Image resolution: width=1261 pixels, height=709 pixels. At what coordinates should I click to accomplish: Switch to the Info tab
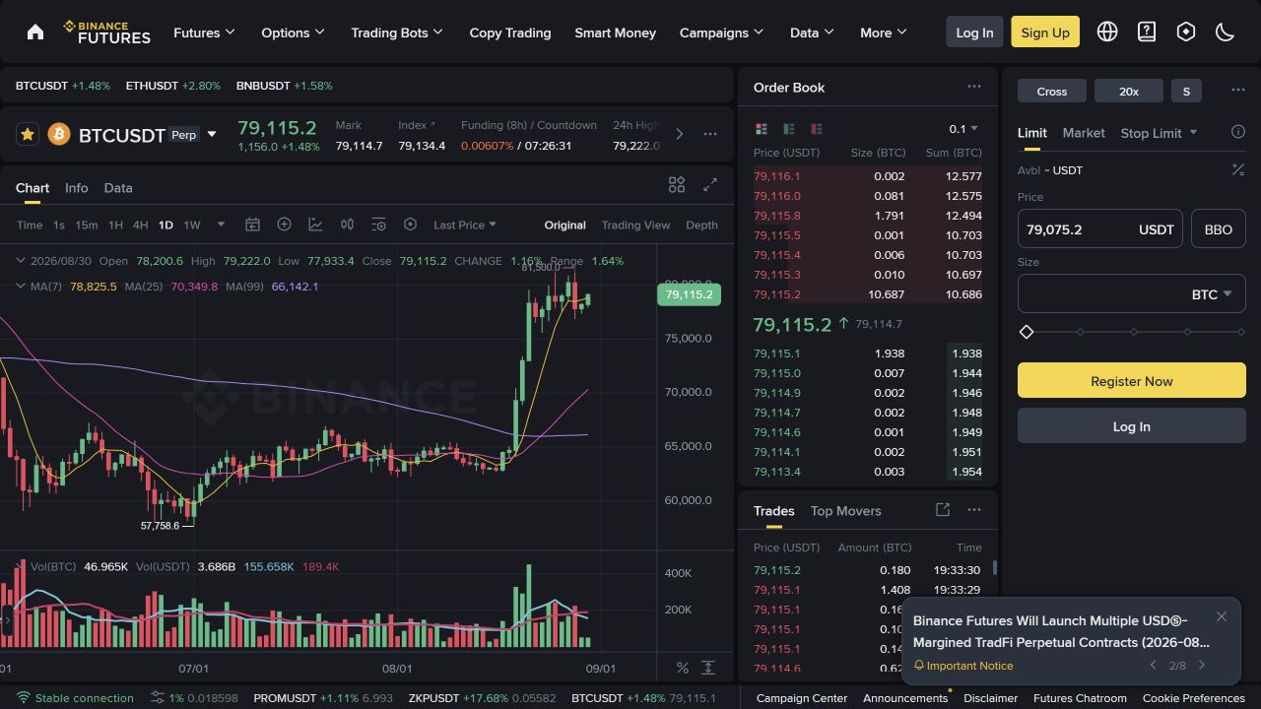pyautogui.click(x=76, y=188)
